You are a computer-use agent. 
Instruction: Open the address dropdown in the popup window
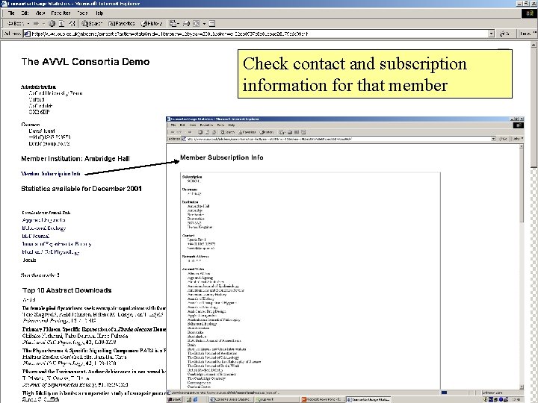pos(493,139)
